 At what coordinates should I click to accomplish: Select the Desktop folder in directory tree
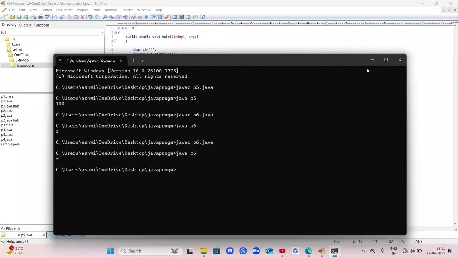coord(22,60)
